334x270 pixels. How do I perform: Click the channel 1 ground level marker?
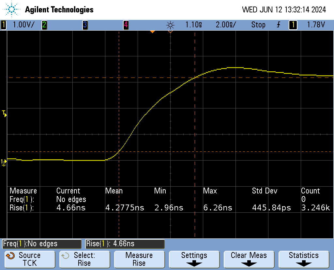tap(4, 162)
